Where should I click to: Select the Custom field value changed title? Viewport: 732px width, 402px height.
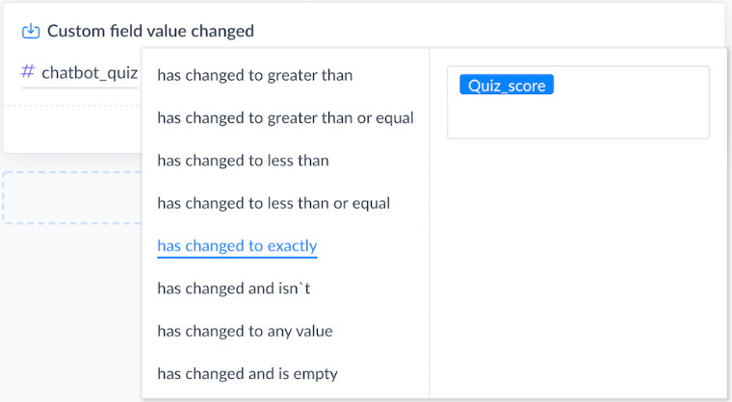150,31
